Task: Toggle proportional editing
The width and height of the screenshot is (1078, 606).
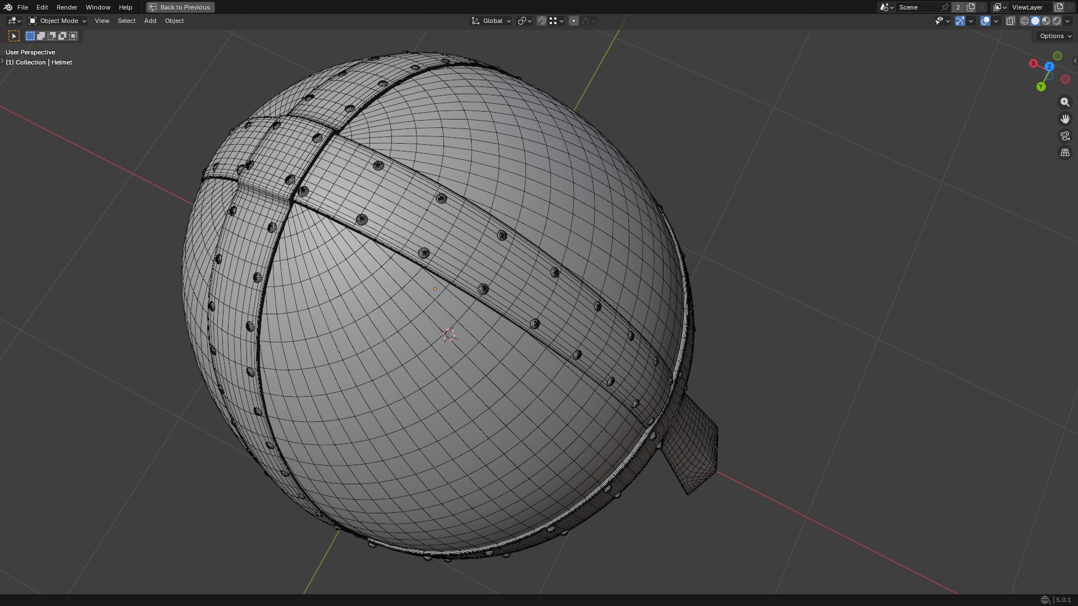Action: 574,21
